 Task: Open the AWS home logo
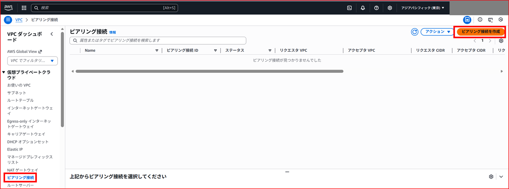pos(9,8)
